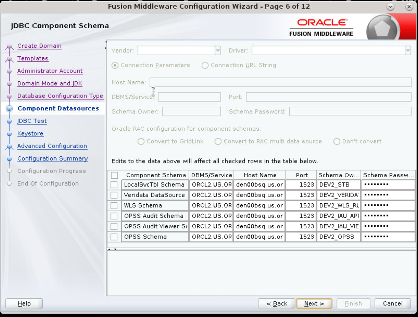Click the Back button

[277, 303]
